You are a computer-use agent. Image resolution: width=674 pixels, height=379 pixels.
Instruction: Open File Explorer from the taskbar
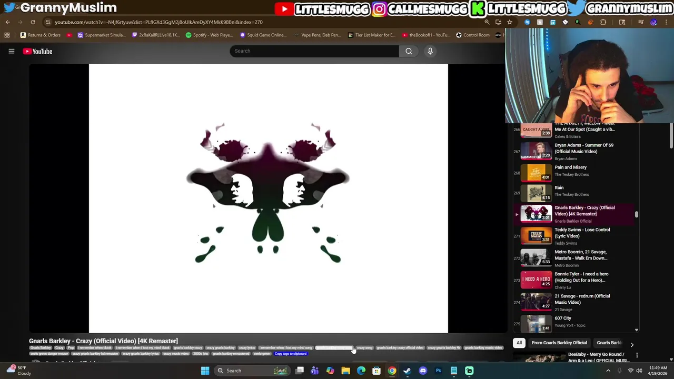click(x=345, y=371)
